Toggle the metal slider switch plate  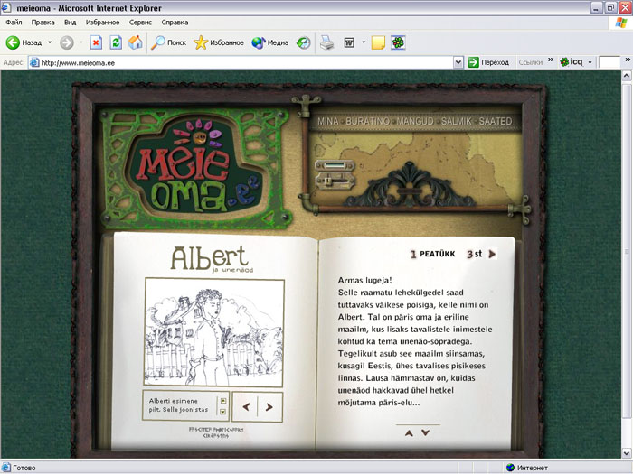[x=335, y=181]
